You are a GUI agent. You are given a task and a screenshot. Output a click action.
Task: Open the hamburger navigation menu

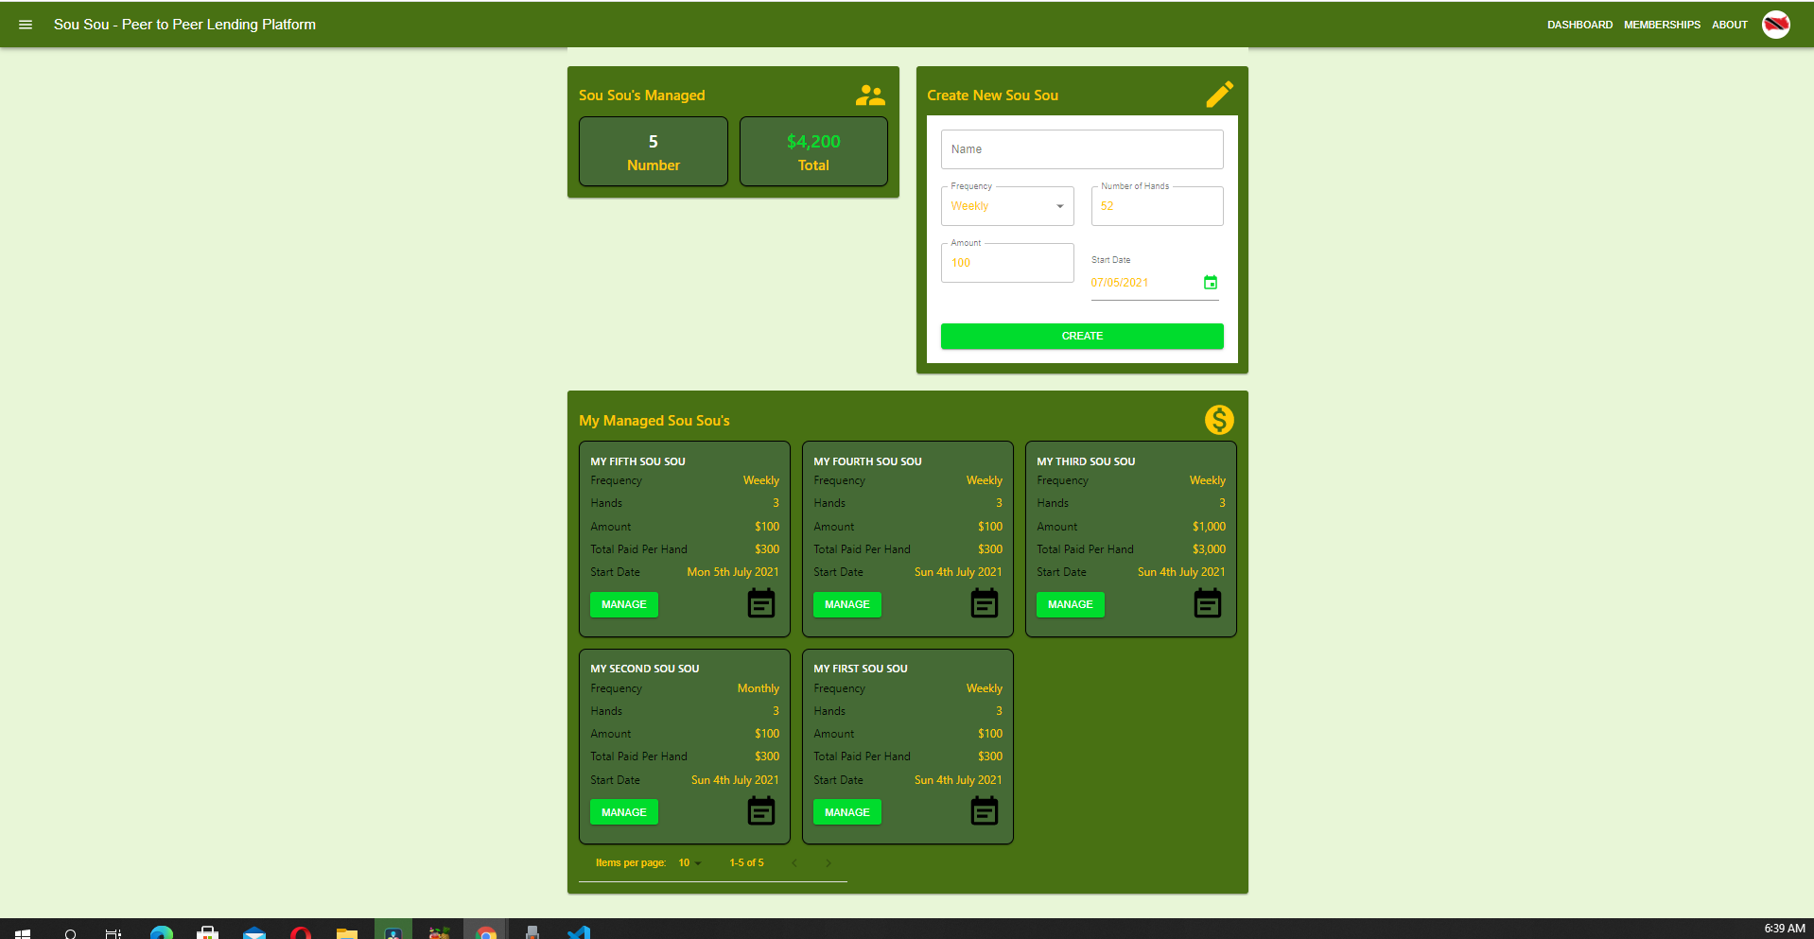26,25
